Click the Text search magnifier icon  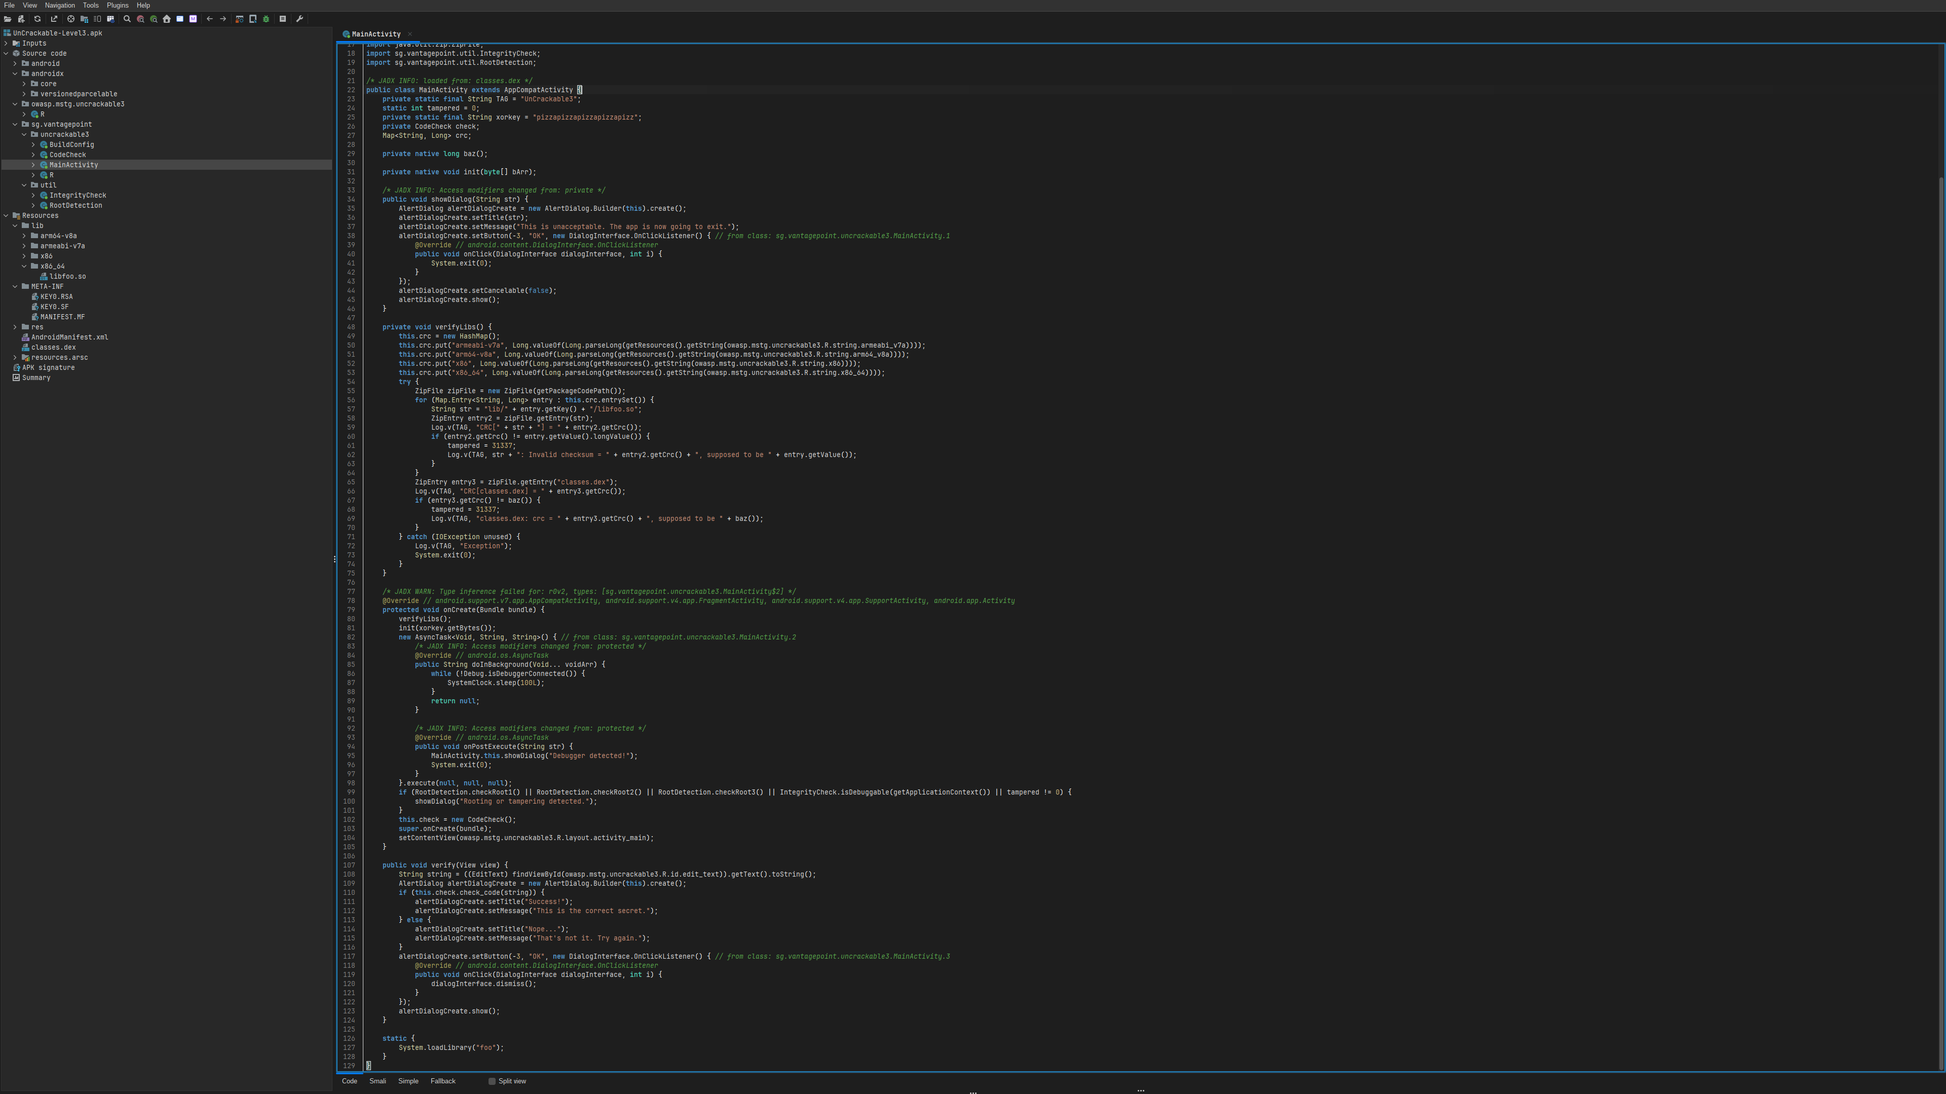click(127, 19)
